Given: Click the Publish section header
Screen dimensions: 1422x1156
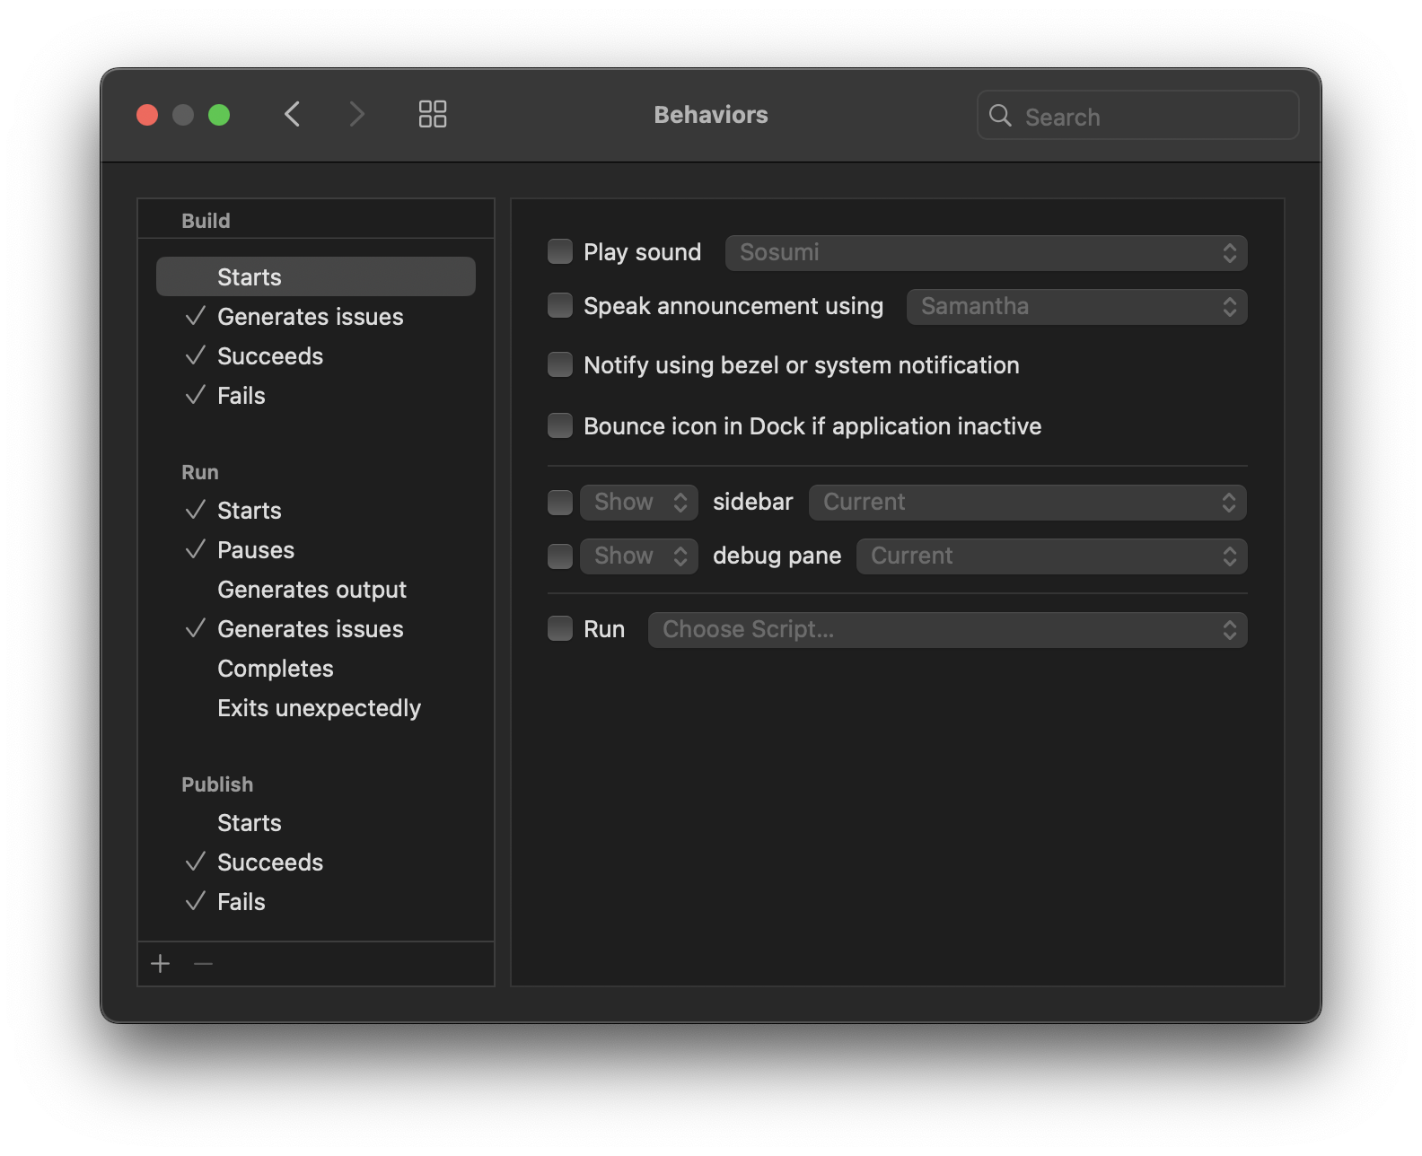Looking at the screenshot, I should click(x=217, y=784).
